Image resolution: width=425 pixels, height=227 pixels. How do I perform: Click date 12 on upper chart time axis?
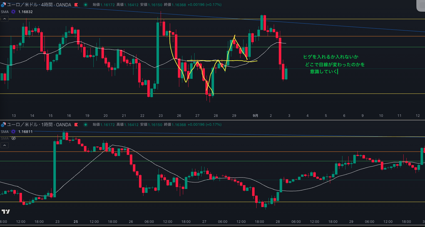point(418,116)
